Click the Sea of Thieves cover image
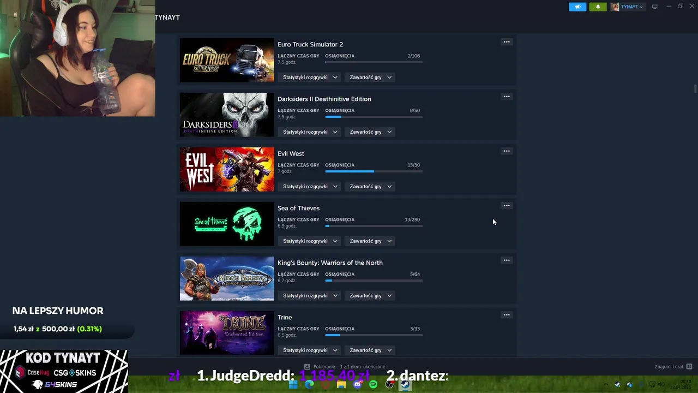Viewport: 698px width, 393px height. tap(227, 224)
